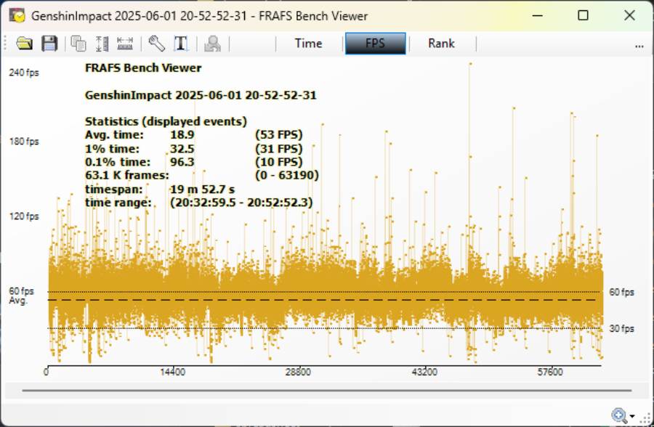654x427 pixels.
Task: Click the '28800' x-axis tick label
Action: click(298, 372)
